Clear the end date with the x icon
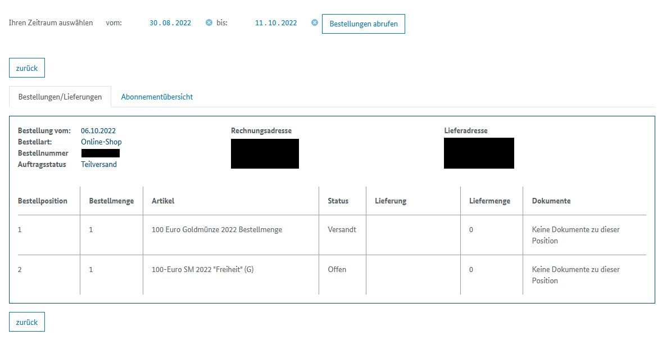The width and height of the screenshot is (662, 344). (x=315, y=23)
